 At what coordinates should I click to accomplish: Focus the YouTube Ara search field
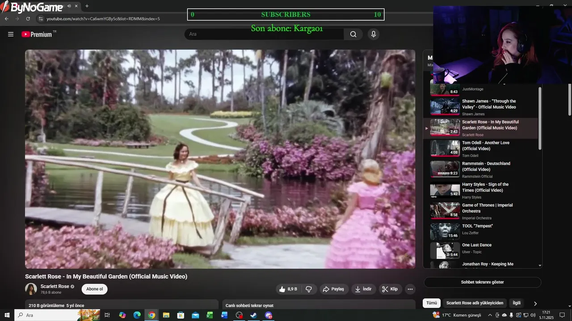pos(264,34)
